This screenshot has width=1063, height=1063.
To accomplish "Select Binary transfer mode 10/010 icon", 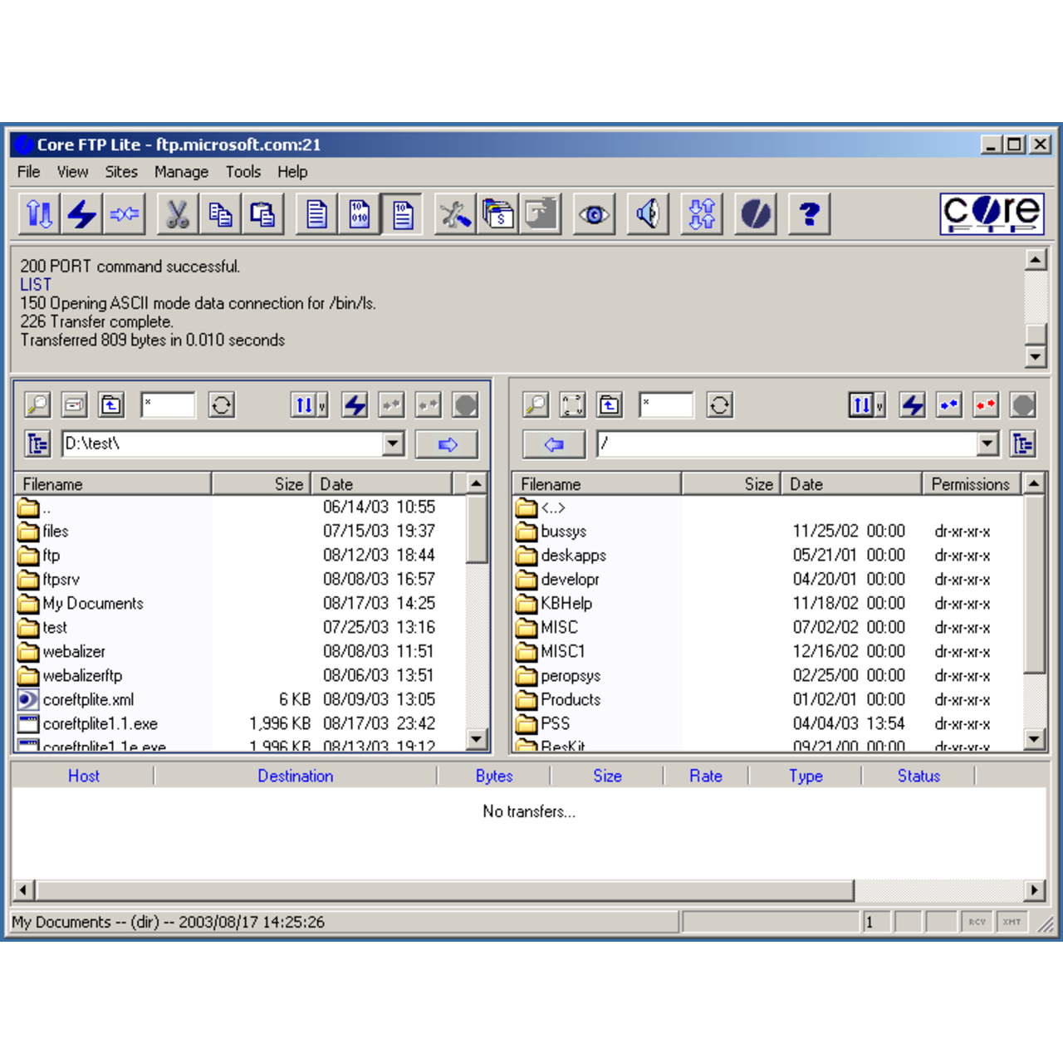I will click(360, 214).
